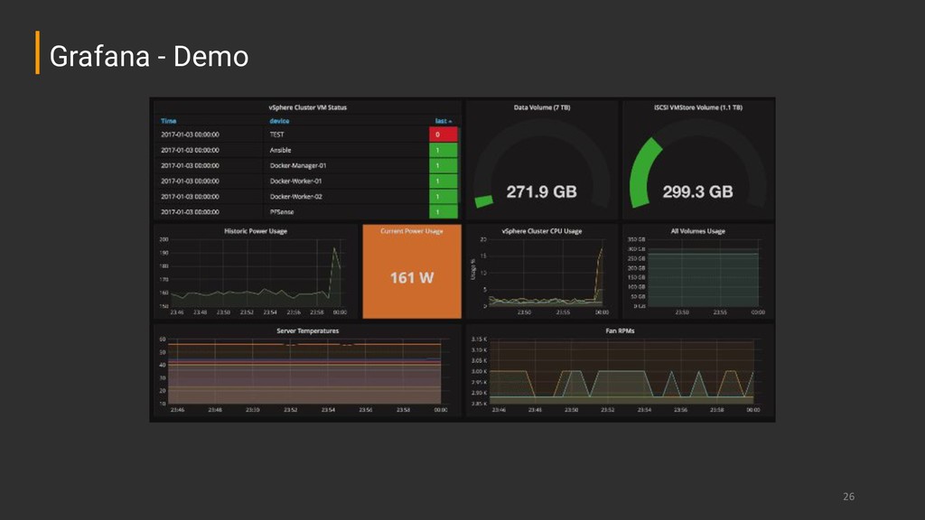Select the 'PFSense' device cell

[282, 211]
